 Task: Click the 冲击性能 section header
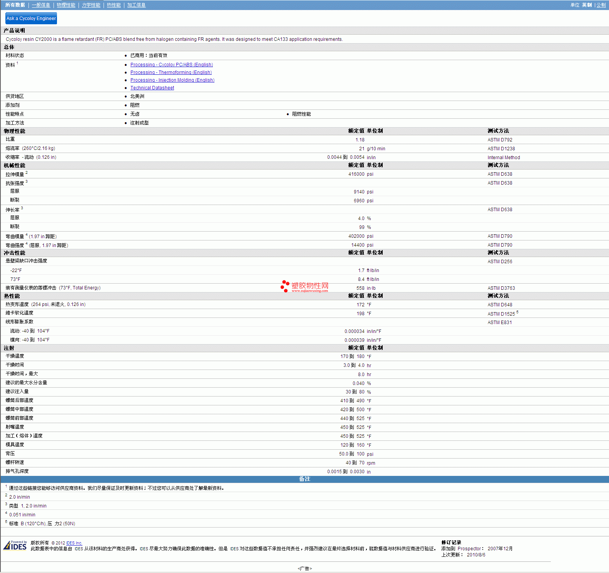(14, 253)
